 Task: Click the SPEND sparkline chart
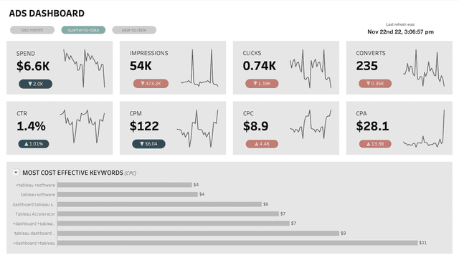pyautogui.click(x=84, y=69)
